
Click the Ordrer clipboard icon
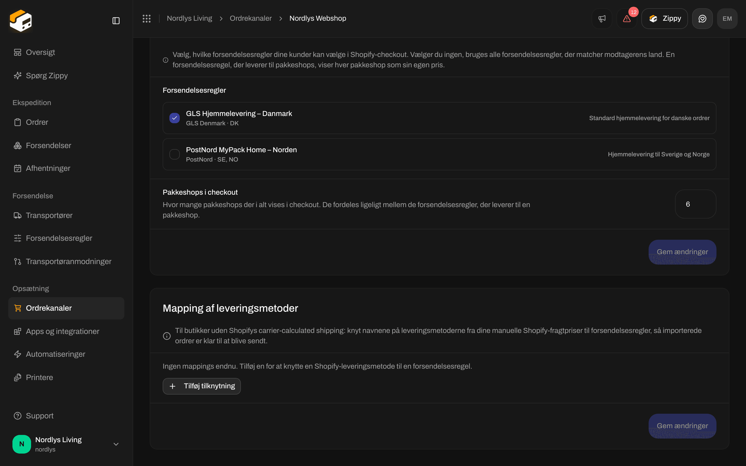[18, 122]
